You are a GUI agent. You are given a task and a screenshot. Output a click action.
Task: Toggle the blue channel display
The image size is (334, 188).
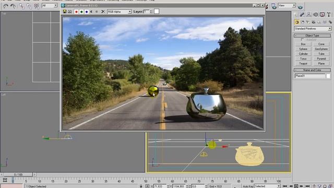click(x=87, y=11)
